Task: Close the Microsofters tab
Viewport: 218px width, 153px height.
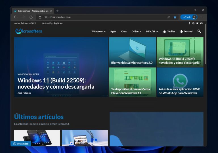Action: click(x=51, y=11)
